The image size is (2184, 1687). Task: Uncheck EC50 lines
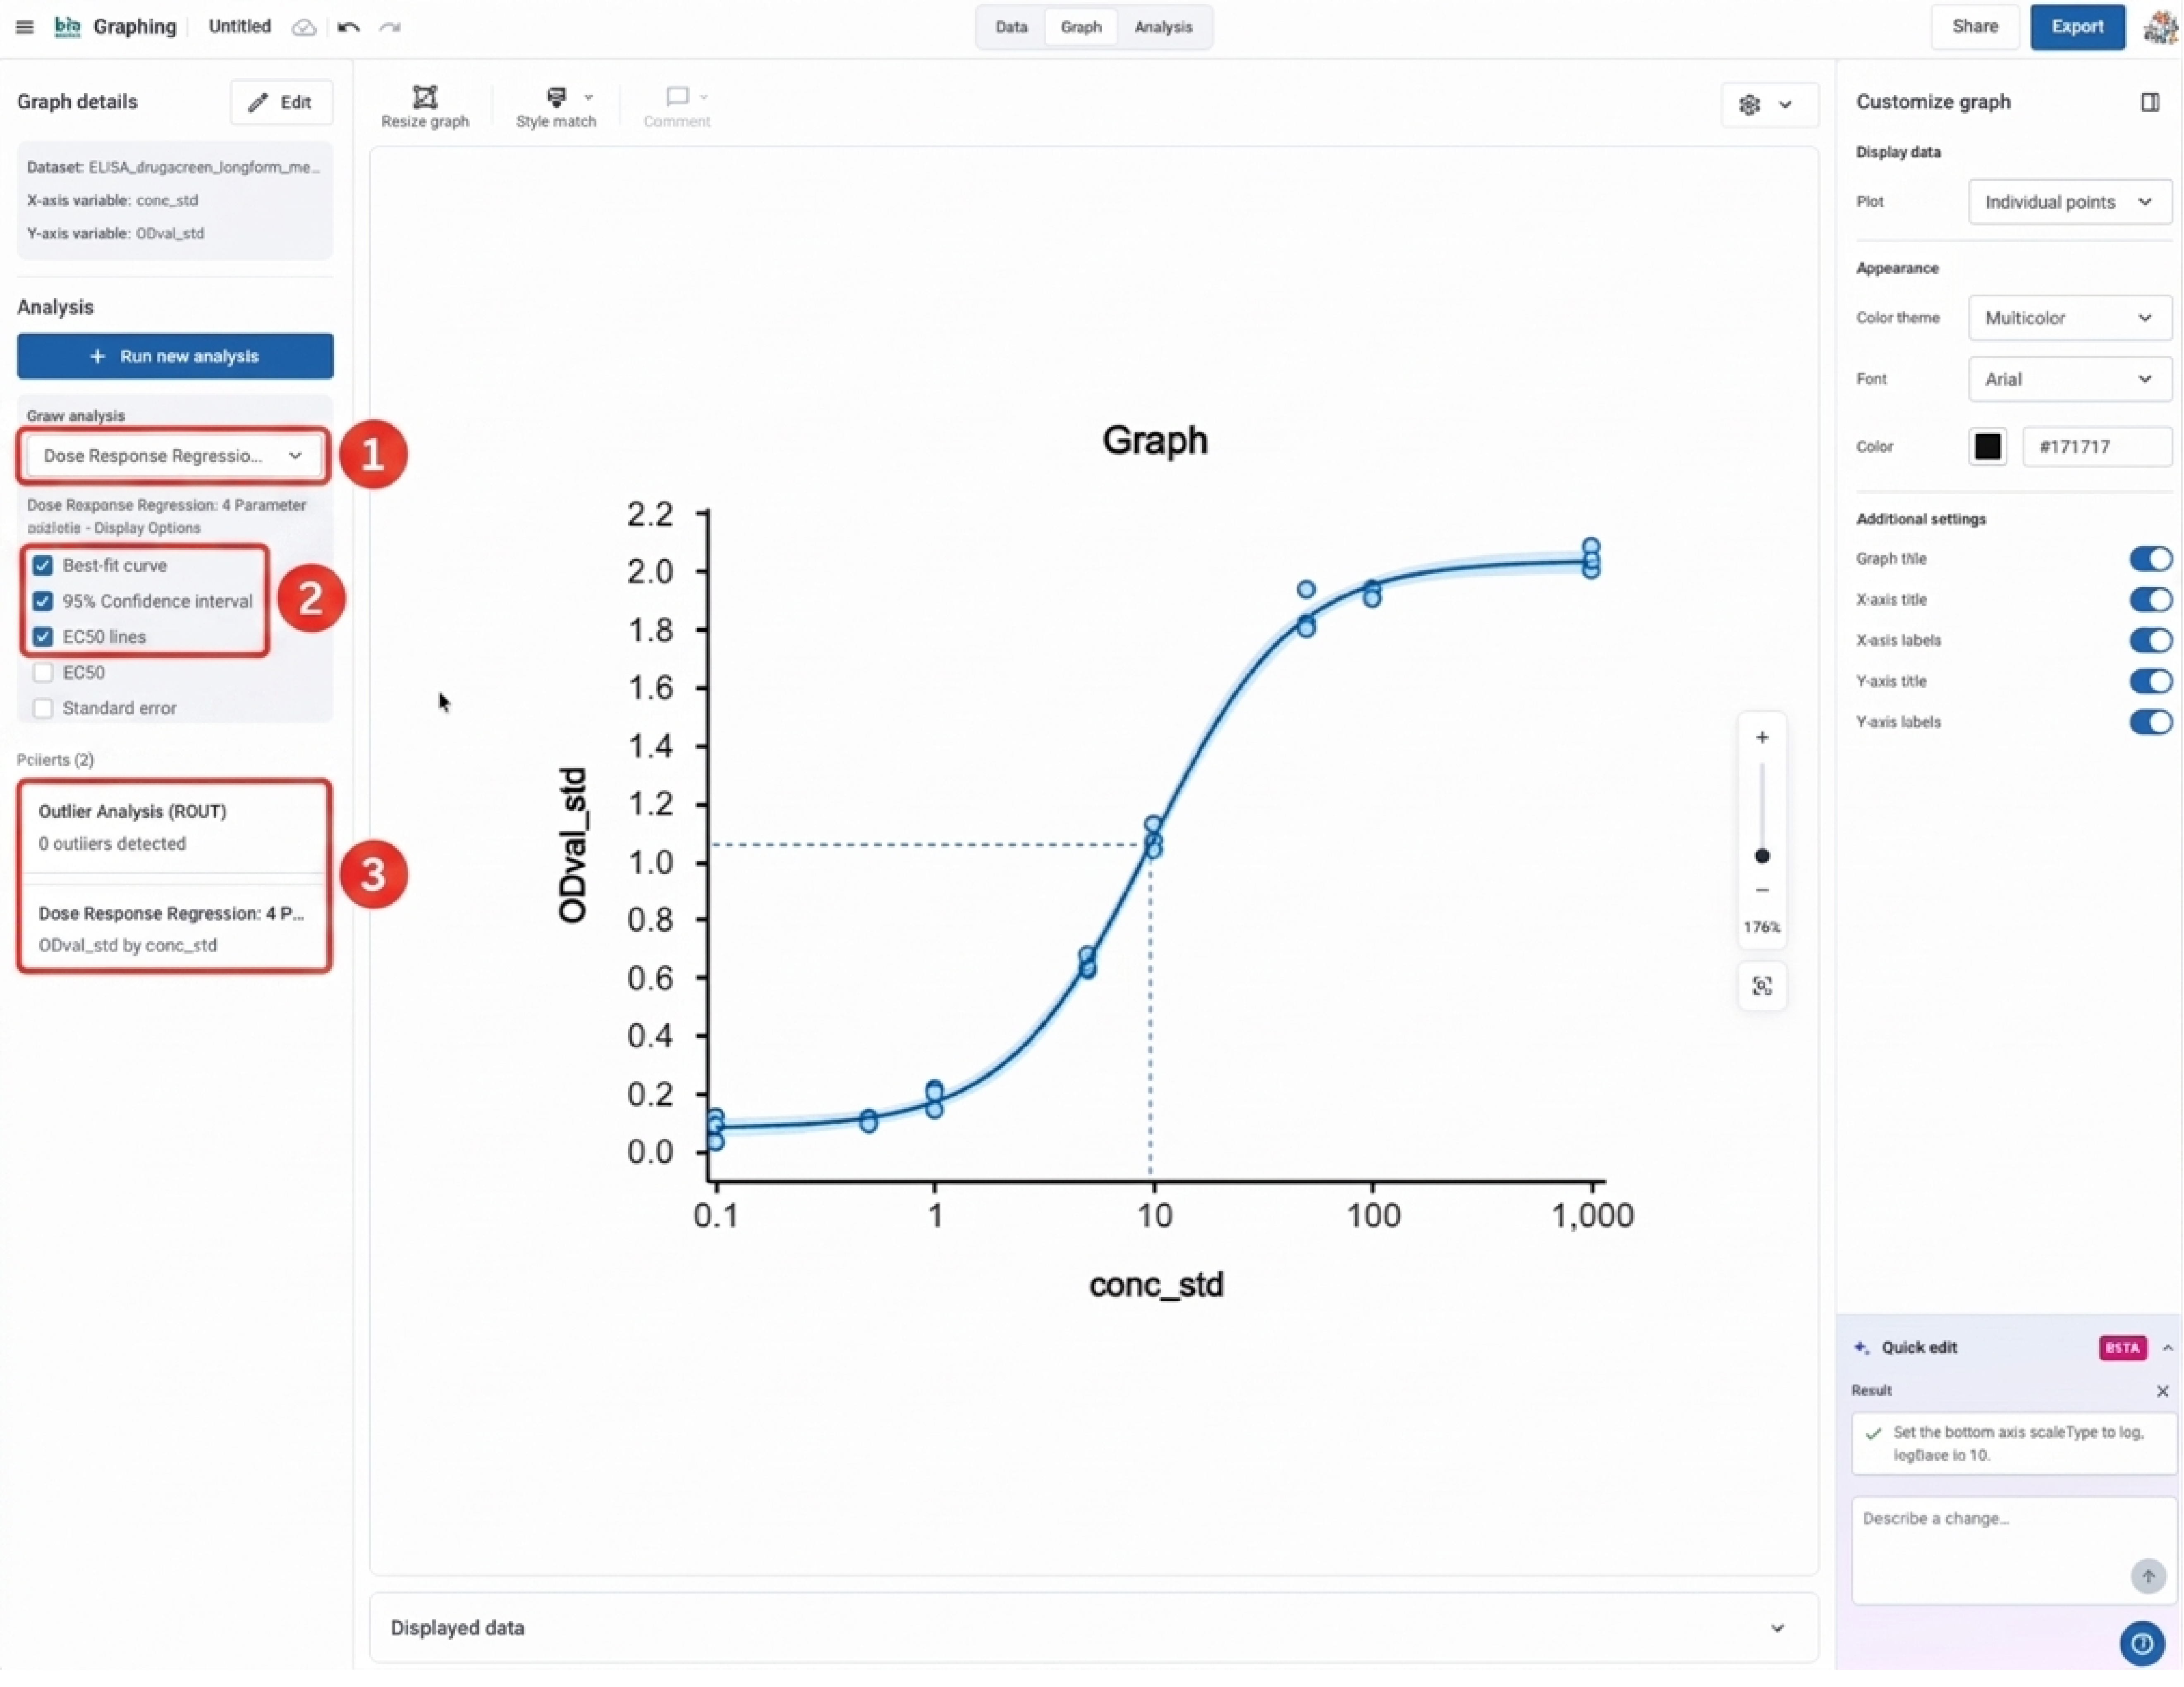(43, 637)
